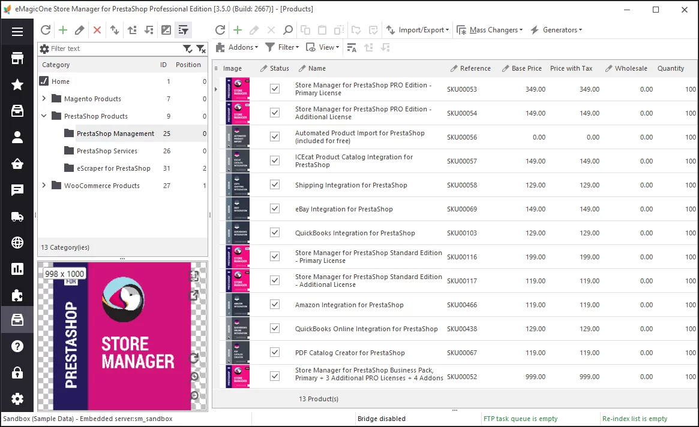
Task: Sort by the Quantity column header
Action: (x=670, y=68)
